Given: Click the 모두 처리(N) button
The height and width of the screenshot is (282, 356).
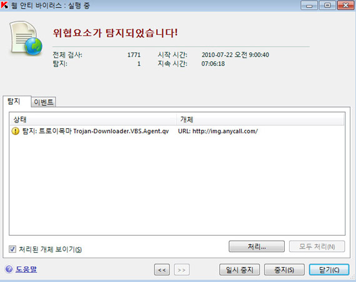Looking at the screenshot, I should 317,246.
